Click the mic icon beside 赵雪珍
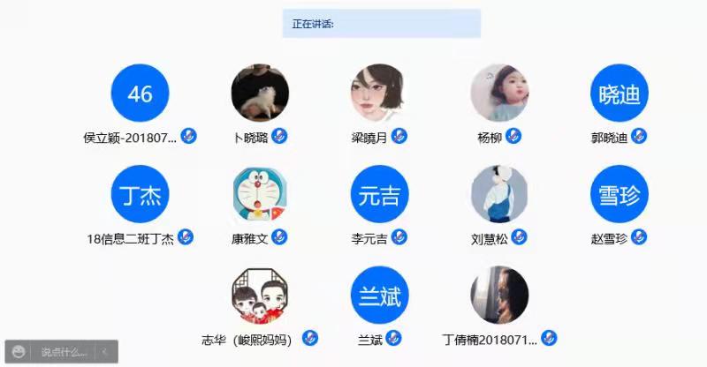The image size is (707, 367). click(638, 236)
